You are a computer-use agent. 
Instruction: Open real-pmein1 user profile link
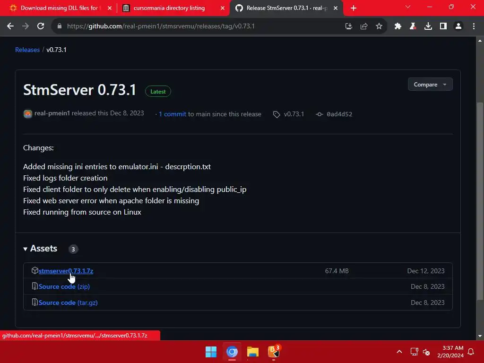tap(52, 113)
